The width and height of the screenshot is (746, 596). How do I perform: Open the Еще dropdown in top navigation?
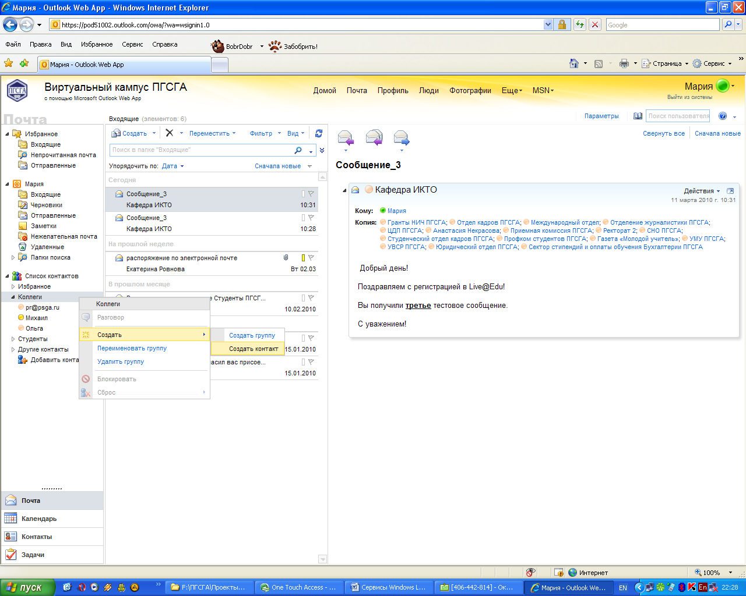512,90
